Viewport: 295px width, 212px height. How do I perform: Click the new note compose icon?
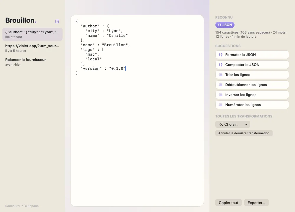57,21
